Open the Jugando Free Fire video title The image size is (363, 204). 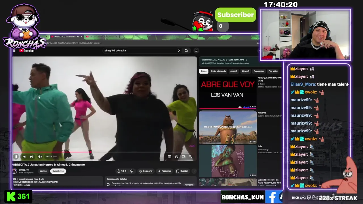270,181
